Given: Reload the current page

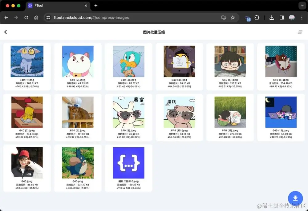Looking at the screenshot, I should coord(26,18).
